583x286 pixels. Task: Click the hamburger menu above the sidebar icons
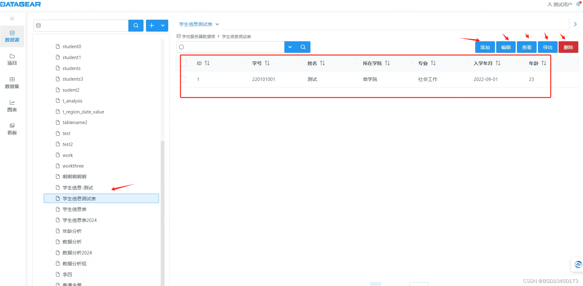click(x=12, y=18)
